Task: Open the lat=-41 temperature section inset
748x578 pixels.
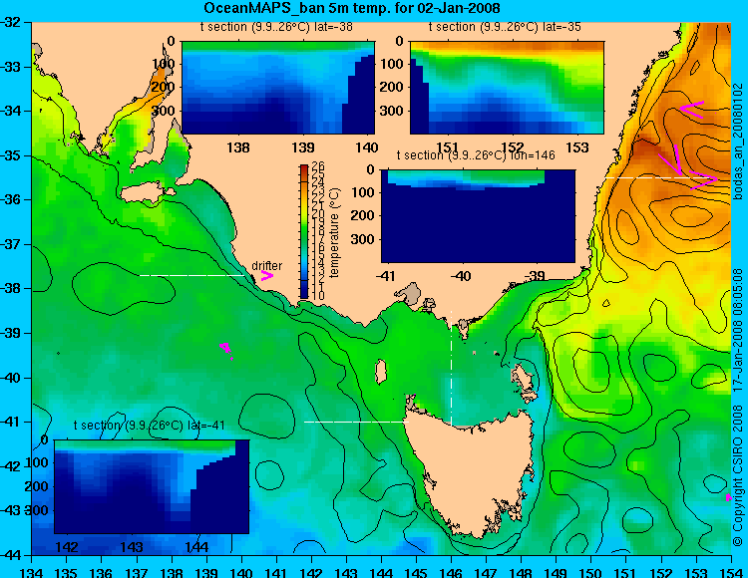Action: click(x=152, y=486)
